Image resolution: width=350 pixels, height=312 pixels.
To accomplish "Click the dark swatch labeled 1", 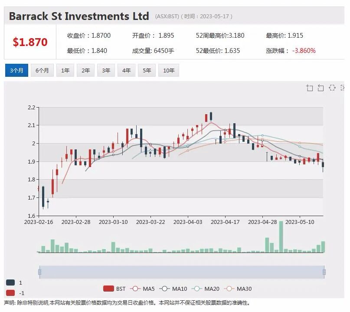I will 10,282.
